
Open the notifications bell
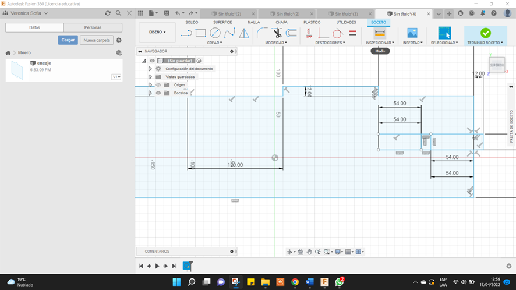point(482,13)
